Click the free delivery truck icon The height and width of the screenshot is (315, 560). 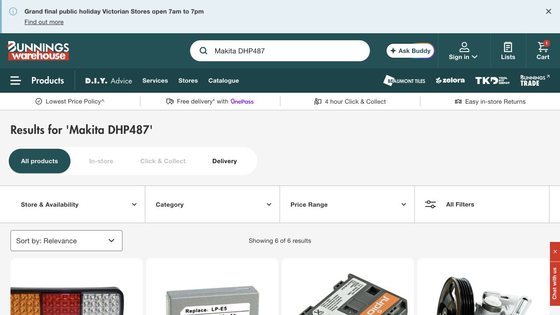170,101
